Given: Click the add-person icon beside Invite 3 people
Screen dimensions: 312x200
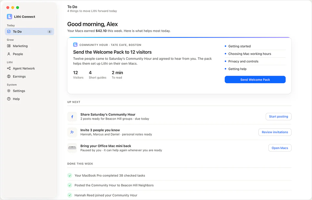Looking at the screenshot, I should point(72,132).
